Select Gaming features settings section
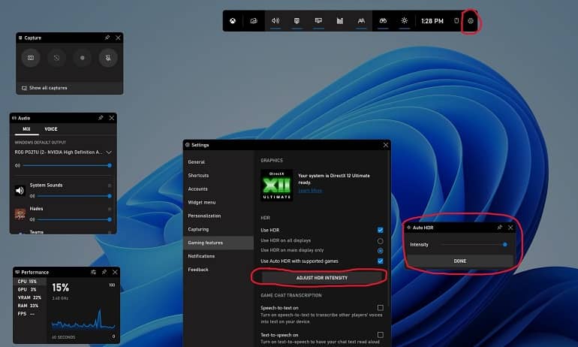 (x=218, y=243)
